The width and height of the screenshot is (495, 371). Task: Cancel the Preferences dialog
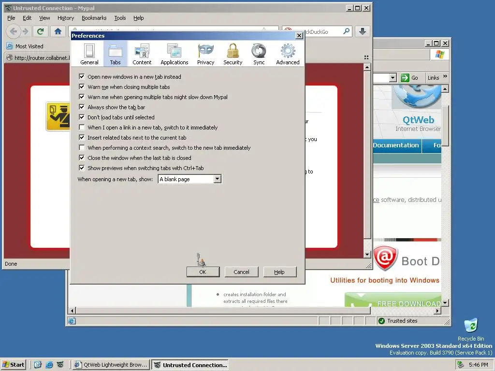242,272
